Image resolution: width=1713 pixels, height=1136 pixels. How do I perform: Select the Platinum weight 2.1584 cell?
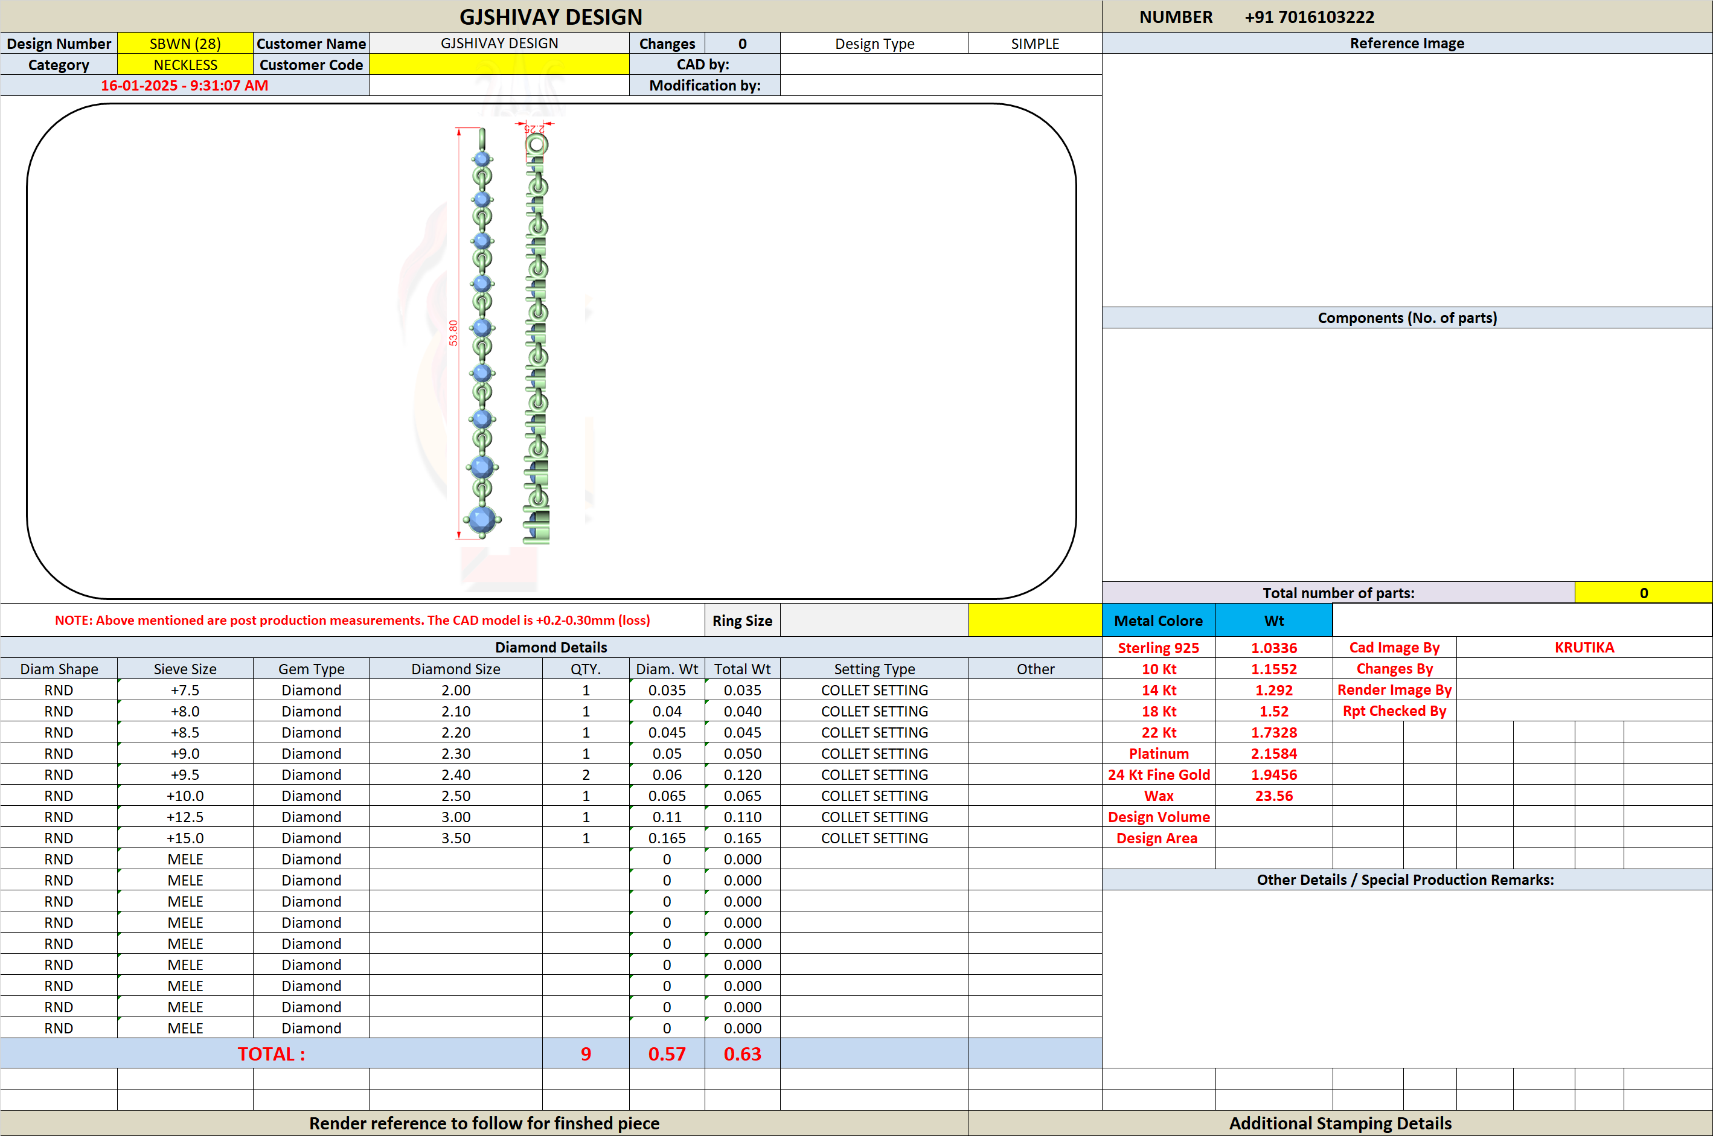(x=1274, y=753)
